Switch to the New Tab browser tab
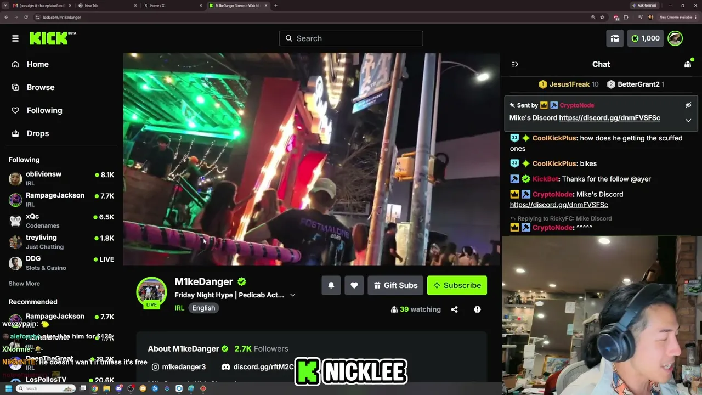The height and width of the screenshot is (395, 702). 106,5
